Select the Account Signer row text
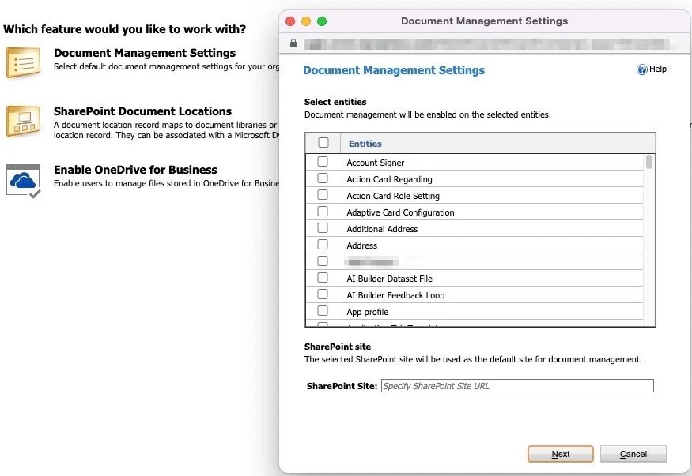Viewport: 692px width, 476px height. 375,163
